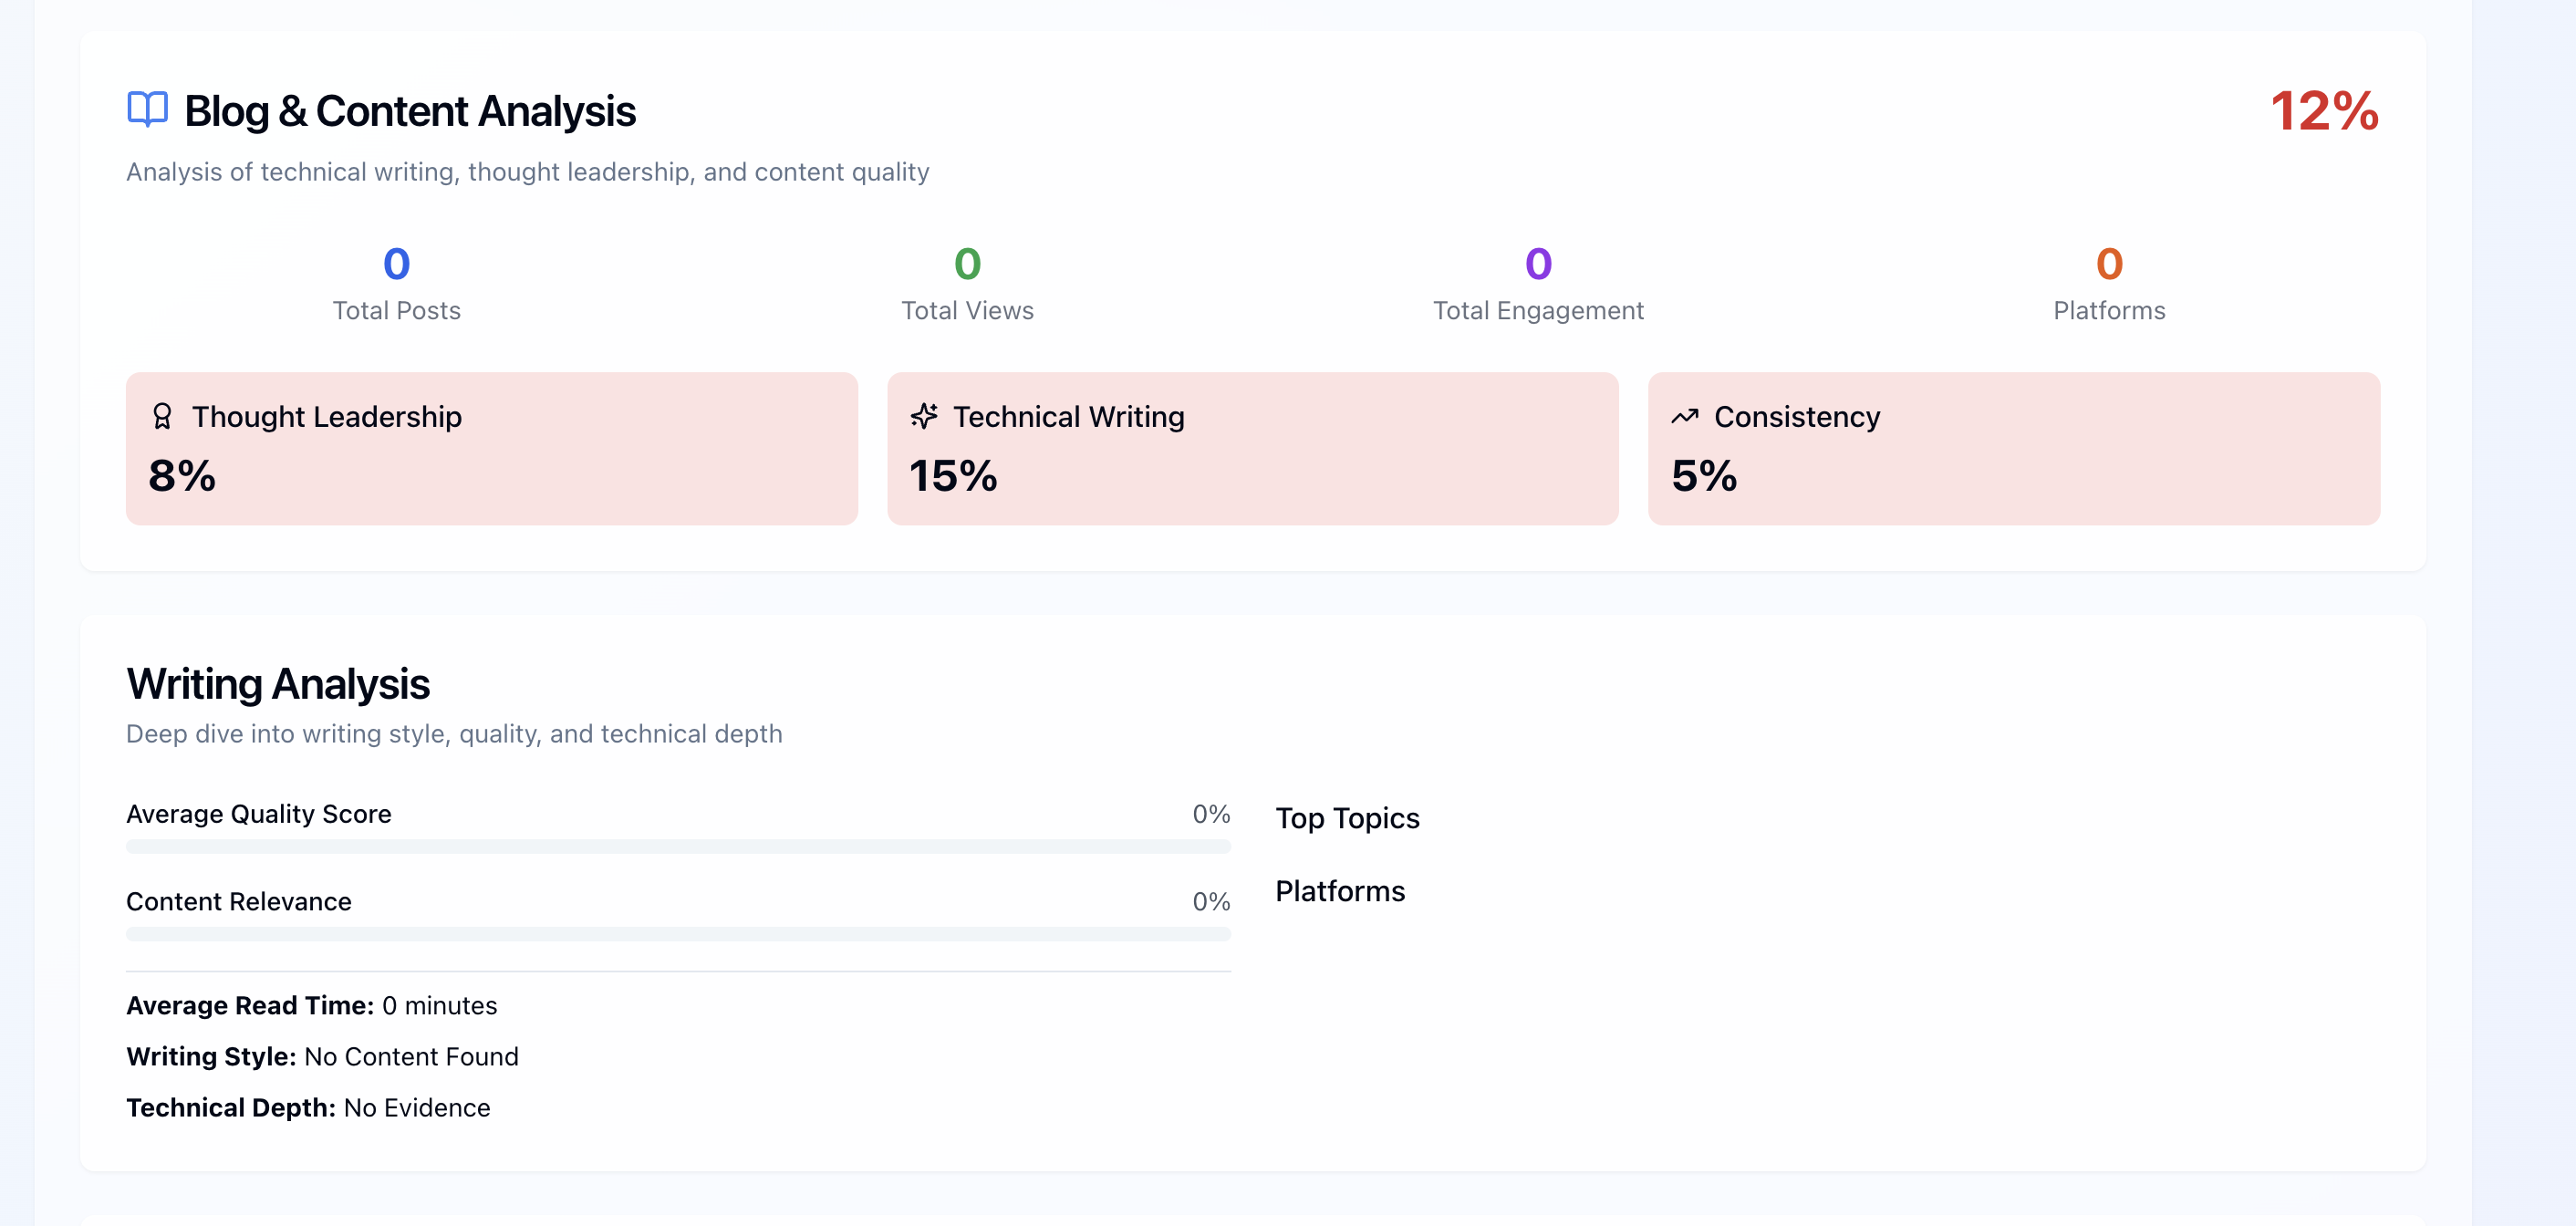
Task: Select the Technical Writing 15% card
Action: (1252, 448)
